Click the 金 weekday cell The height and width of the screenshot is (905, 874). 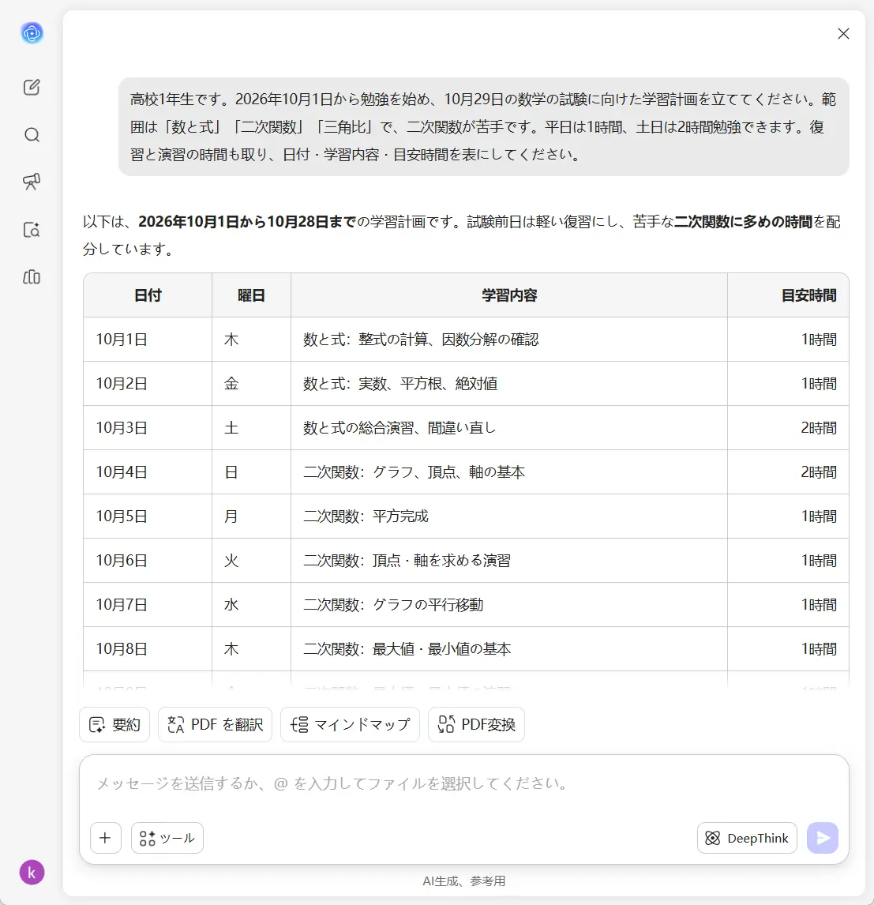[252, 384]
